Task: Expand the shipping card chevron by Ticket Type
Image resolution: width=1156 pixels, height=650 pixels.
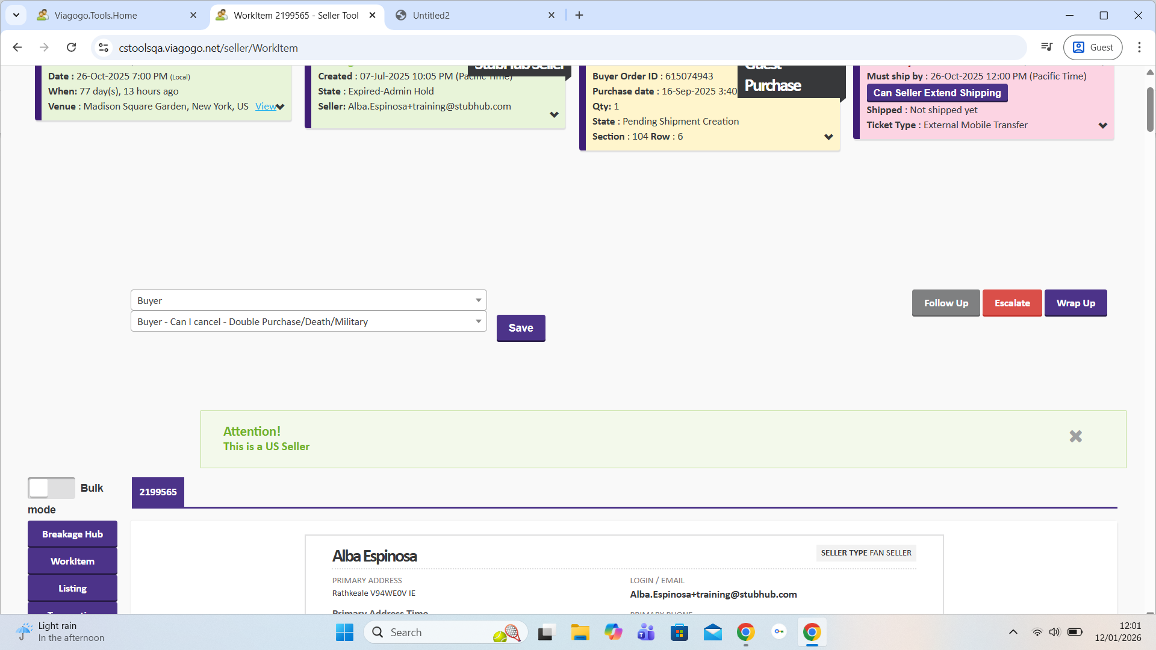Action: tap(1102, 126)
